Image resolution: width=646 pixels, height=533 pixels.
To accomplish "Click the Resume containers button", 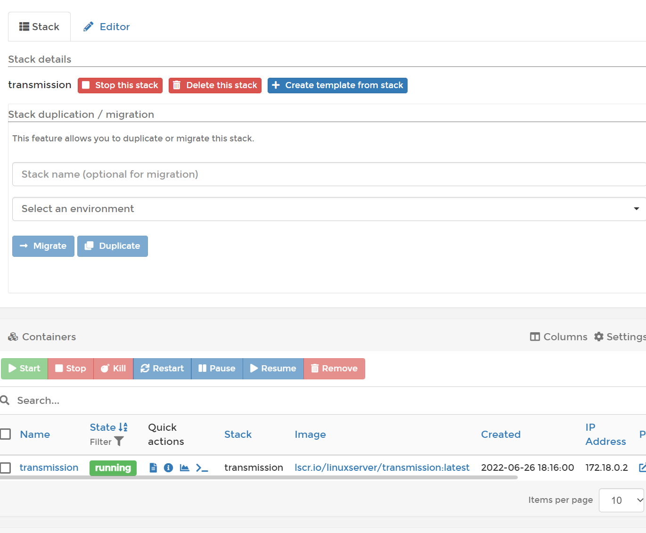I will (x=273, y=369).
